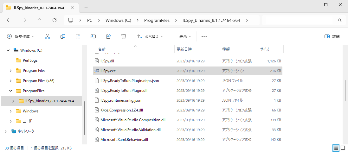Open the 新規作成 dropdown
Viewport: 348px width, 152px height.
coord(20,37)
